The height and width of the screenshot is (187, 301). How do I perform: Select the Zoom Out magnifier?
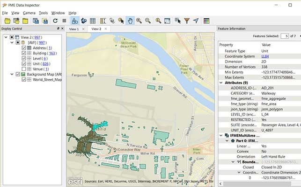[x=148, y=21]
